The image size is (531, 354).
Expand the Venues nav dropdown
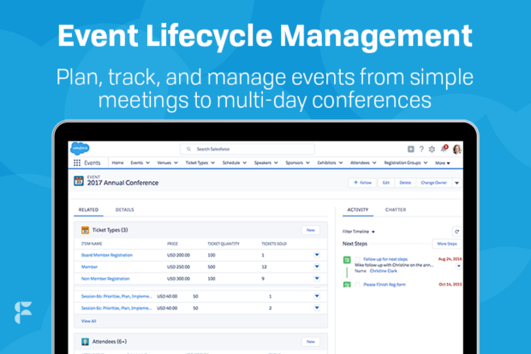coord(176,163)
